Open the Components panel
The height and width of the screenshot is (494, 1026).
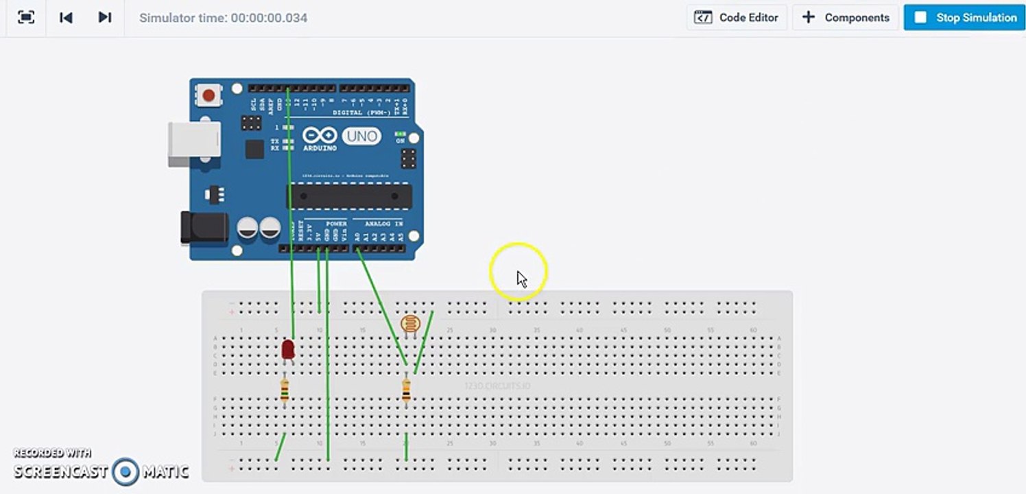coord(845,18)
